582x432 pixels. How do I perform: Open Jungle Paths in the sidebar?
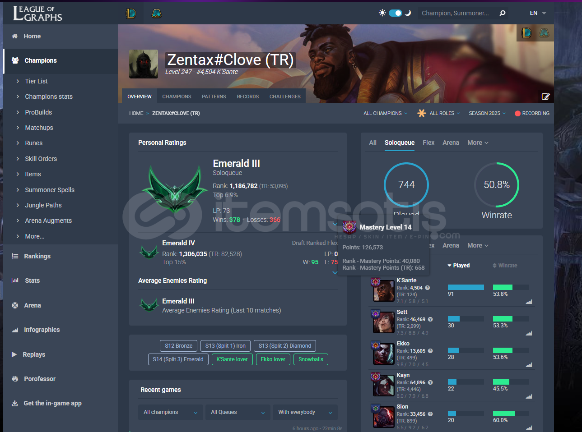[43, 205]
